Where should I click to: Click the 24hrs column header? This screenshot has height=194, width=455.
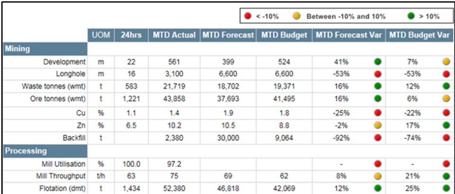pyautogui.click(x=131, y=35)
